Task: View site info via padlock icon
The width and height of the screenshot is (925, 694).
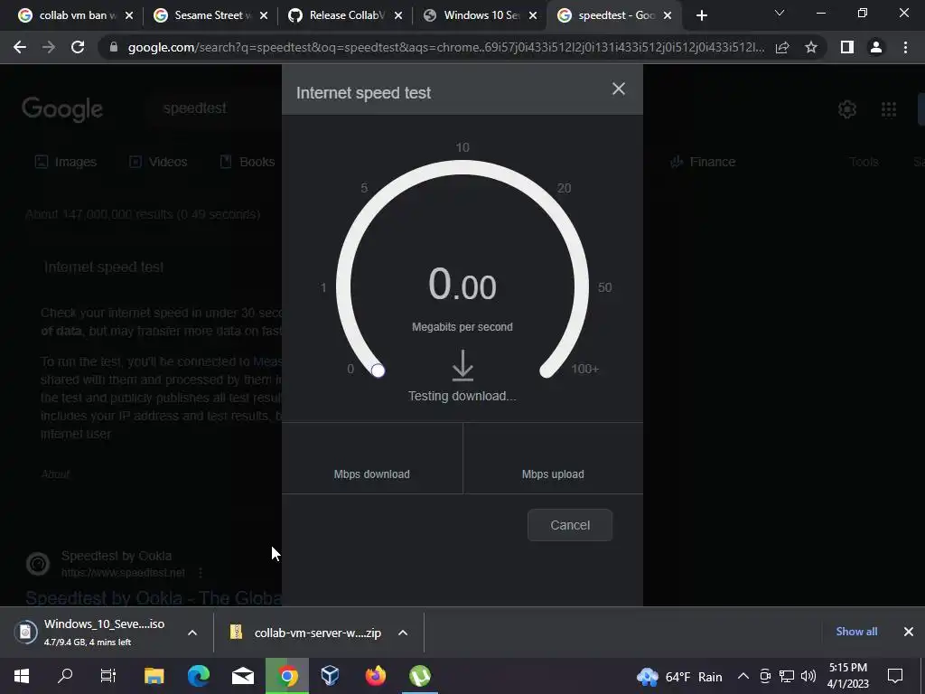Action: [x=114, y=47]
